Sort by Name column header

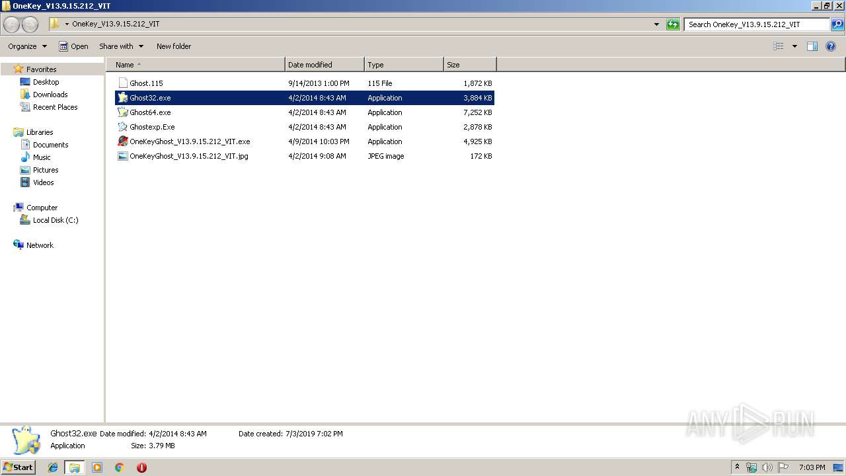196,65
